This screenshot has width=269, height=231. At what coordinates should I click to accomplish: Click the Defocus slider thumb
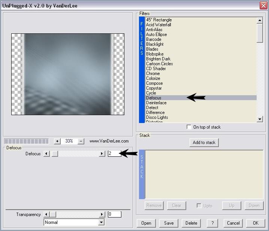pos(55,154)
